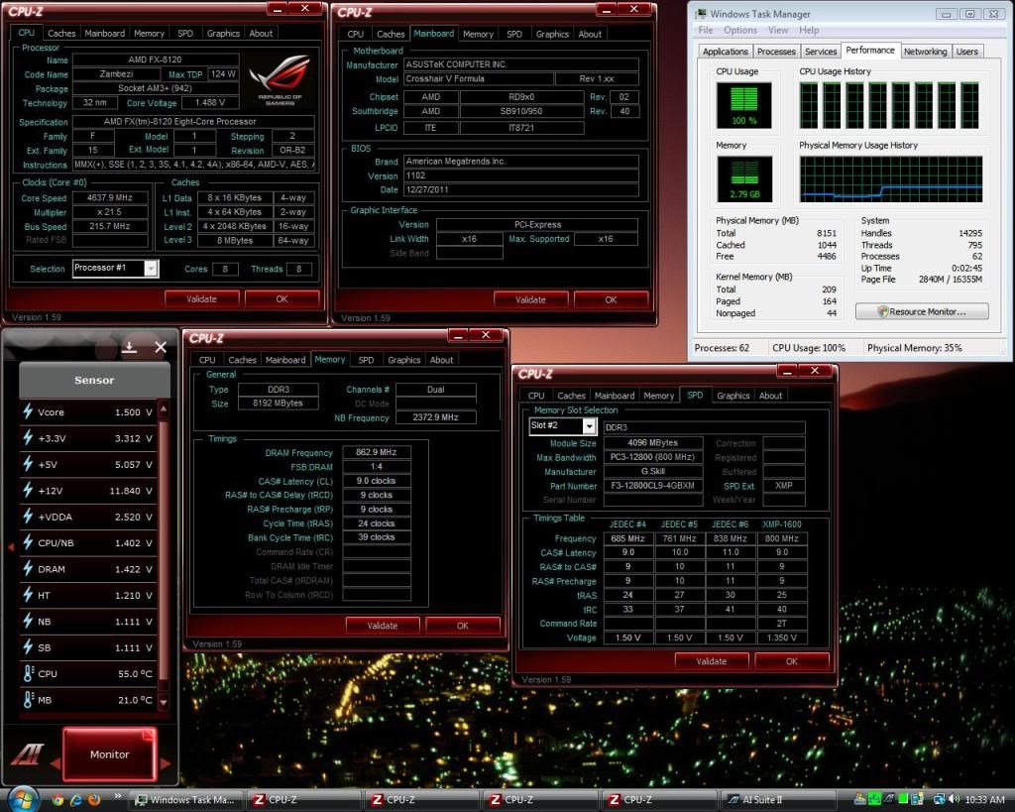Open the Options menu in Task Manager
Viewport: 1015px width, 812px height.
(x=739, y=31)
